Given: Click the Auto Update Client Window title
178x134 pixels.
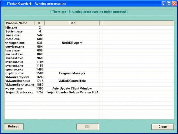Looking at the screenshot, I should (x=72, y=89).
